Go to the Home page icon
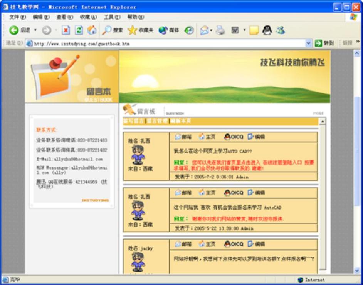This screenshot has width=363, height=285. (92, 30)
